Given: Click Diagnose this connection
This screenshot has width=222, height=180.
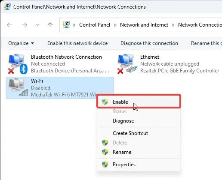Looking at the screenshot, I should click(149, 43).
